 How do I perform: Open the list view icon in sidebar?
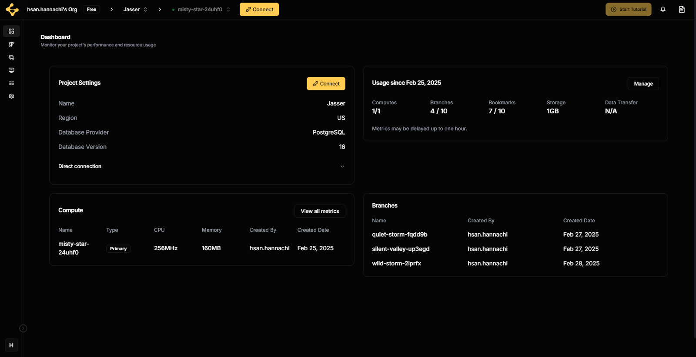tap(11, 83)
